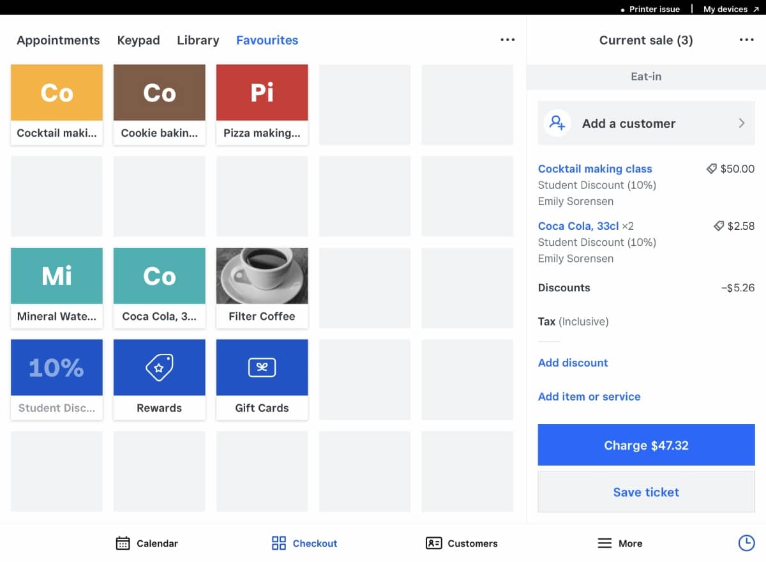Click the discount tag icon beside $2.58
This screenshot has height=562, width=766.
tap(718, 226)
